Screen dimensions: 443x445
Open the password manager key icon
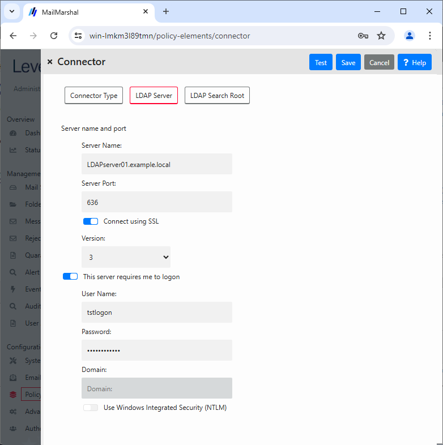click(363, 36)
